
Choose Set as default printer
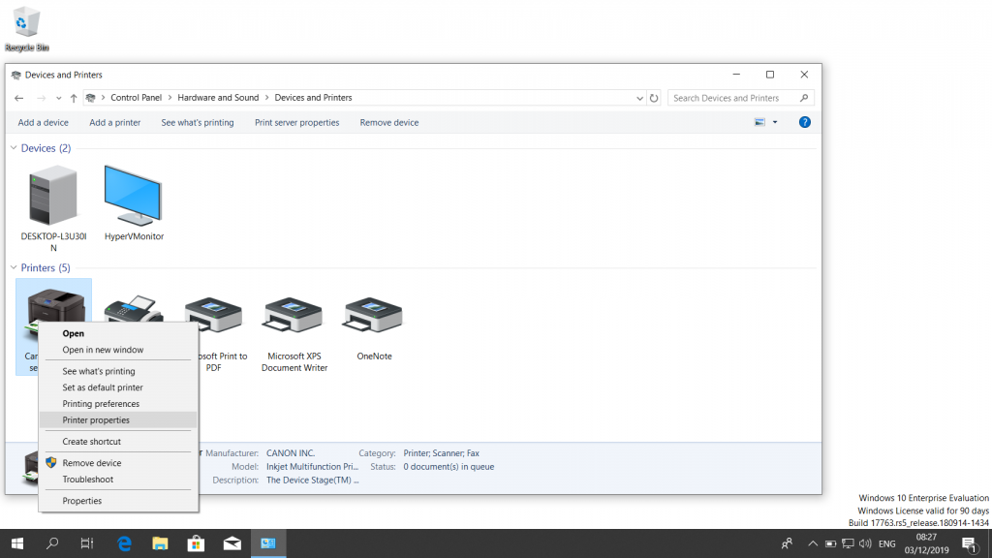click(118, 387)
